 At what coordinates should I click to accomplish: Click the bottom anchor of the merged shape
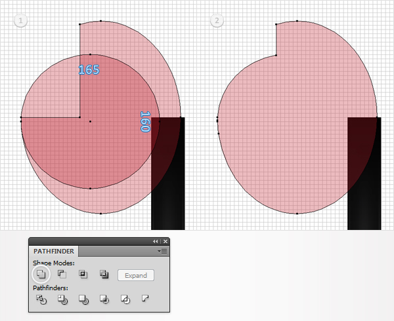click(x=297, y=214)
